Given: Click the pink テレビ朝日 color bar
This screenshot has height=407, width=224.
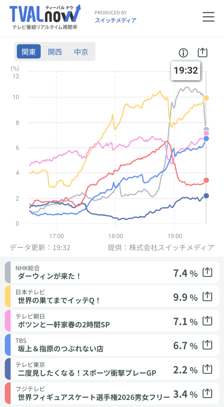Looking at the screenshot, I should point(8,321).
